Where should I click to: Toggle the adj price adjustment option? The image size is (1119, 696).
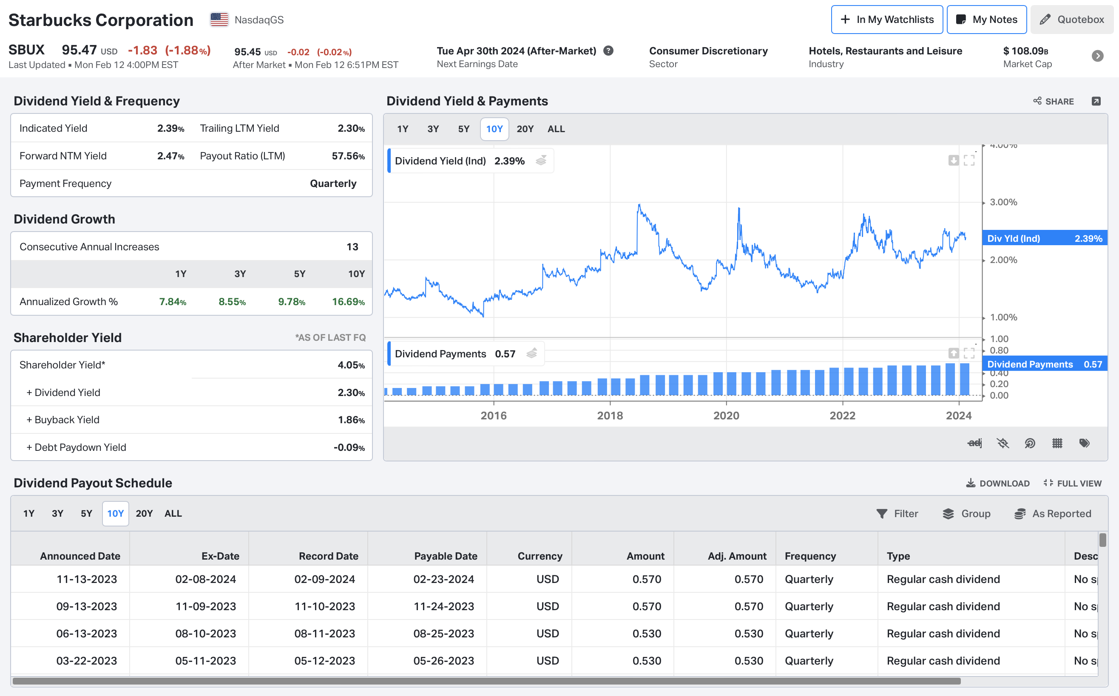coord(974,443)
